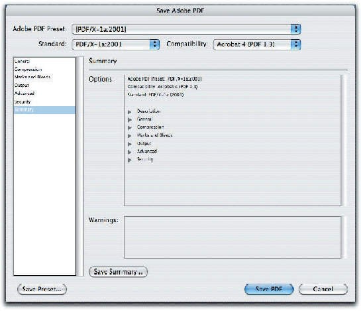Expand the Advanced summary triangle
The height and width of the screenshot is (311, 361).
pyautogui.click(x=130, y=152)
